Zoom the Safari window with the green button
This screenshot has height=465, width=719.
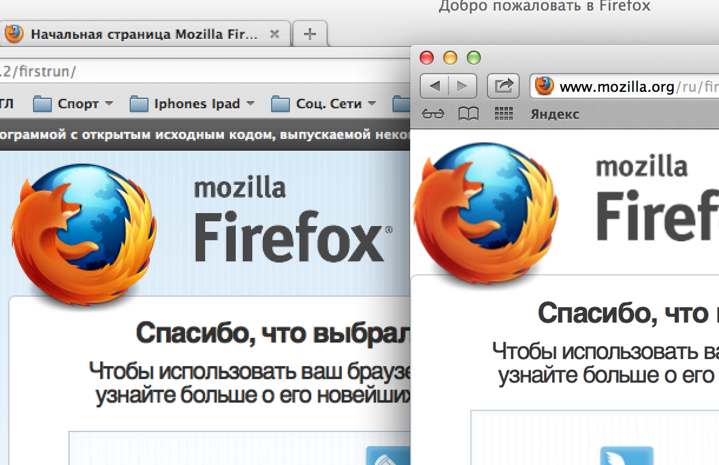474,58
